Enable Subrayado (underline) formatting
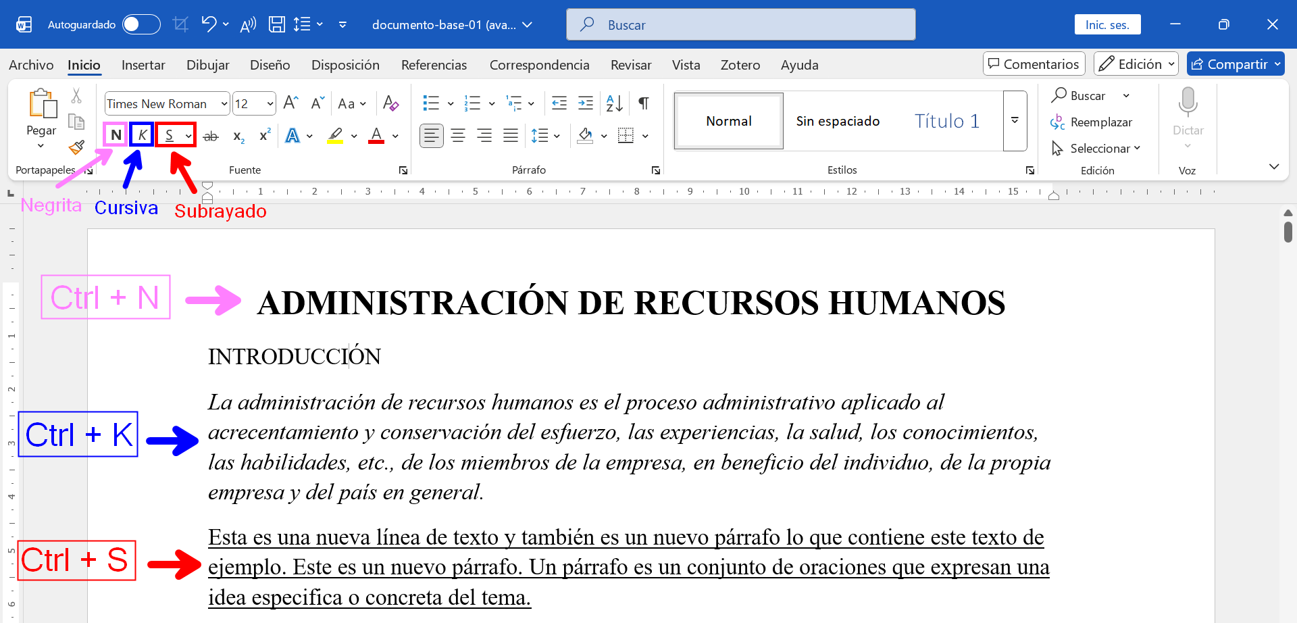This screenshot has width=1297, height=623. tap(170, 134)
